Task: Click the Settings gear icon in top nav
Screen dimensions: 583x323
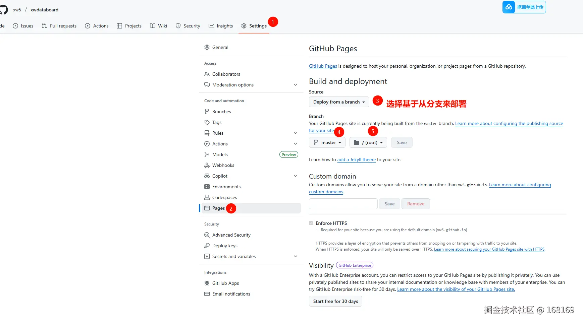Action: (x=244, y=26)
